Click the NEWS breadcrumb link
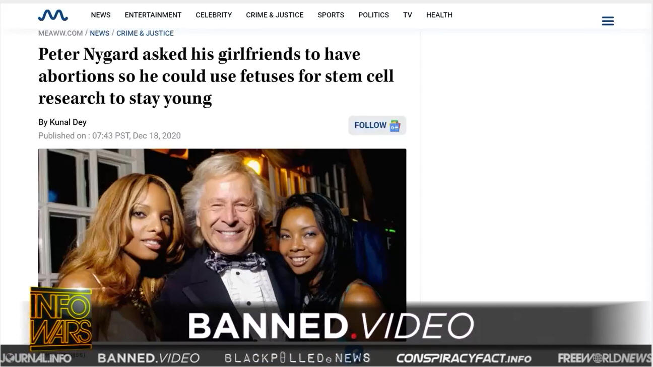Screen dimensions: 653x367 pyautogui.click(x=100, y=33)
